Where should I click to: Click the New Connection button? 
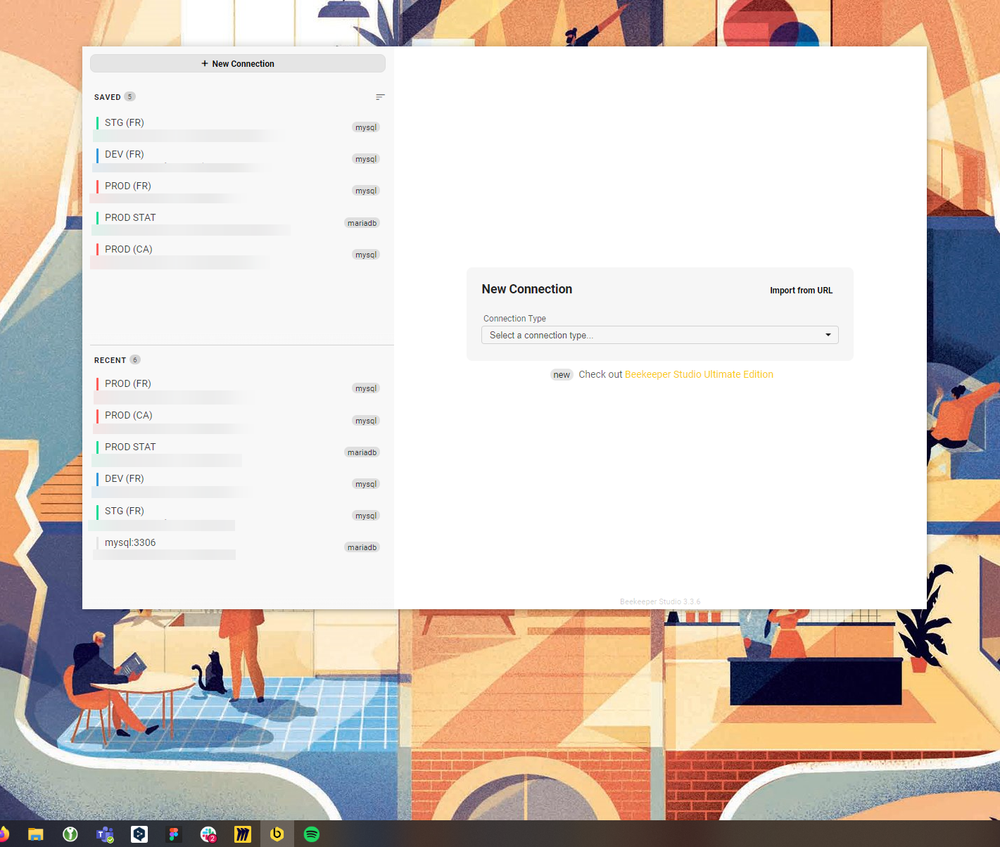(238, 63)
